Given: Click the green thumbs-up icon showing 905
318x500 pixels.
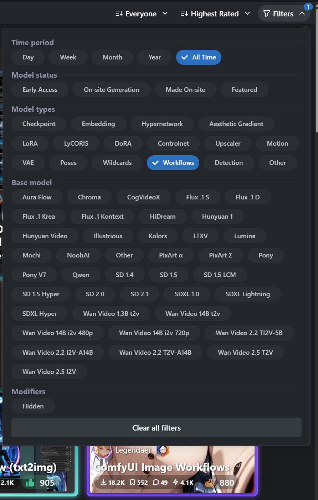Looking at the screenshot, I should 30,483.
